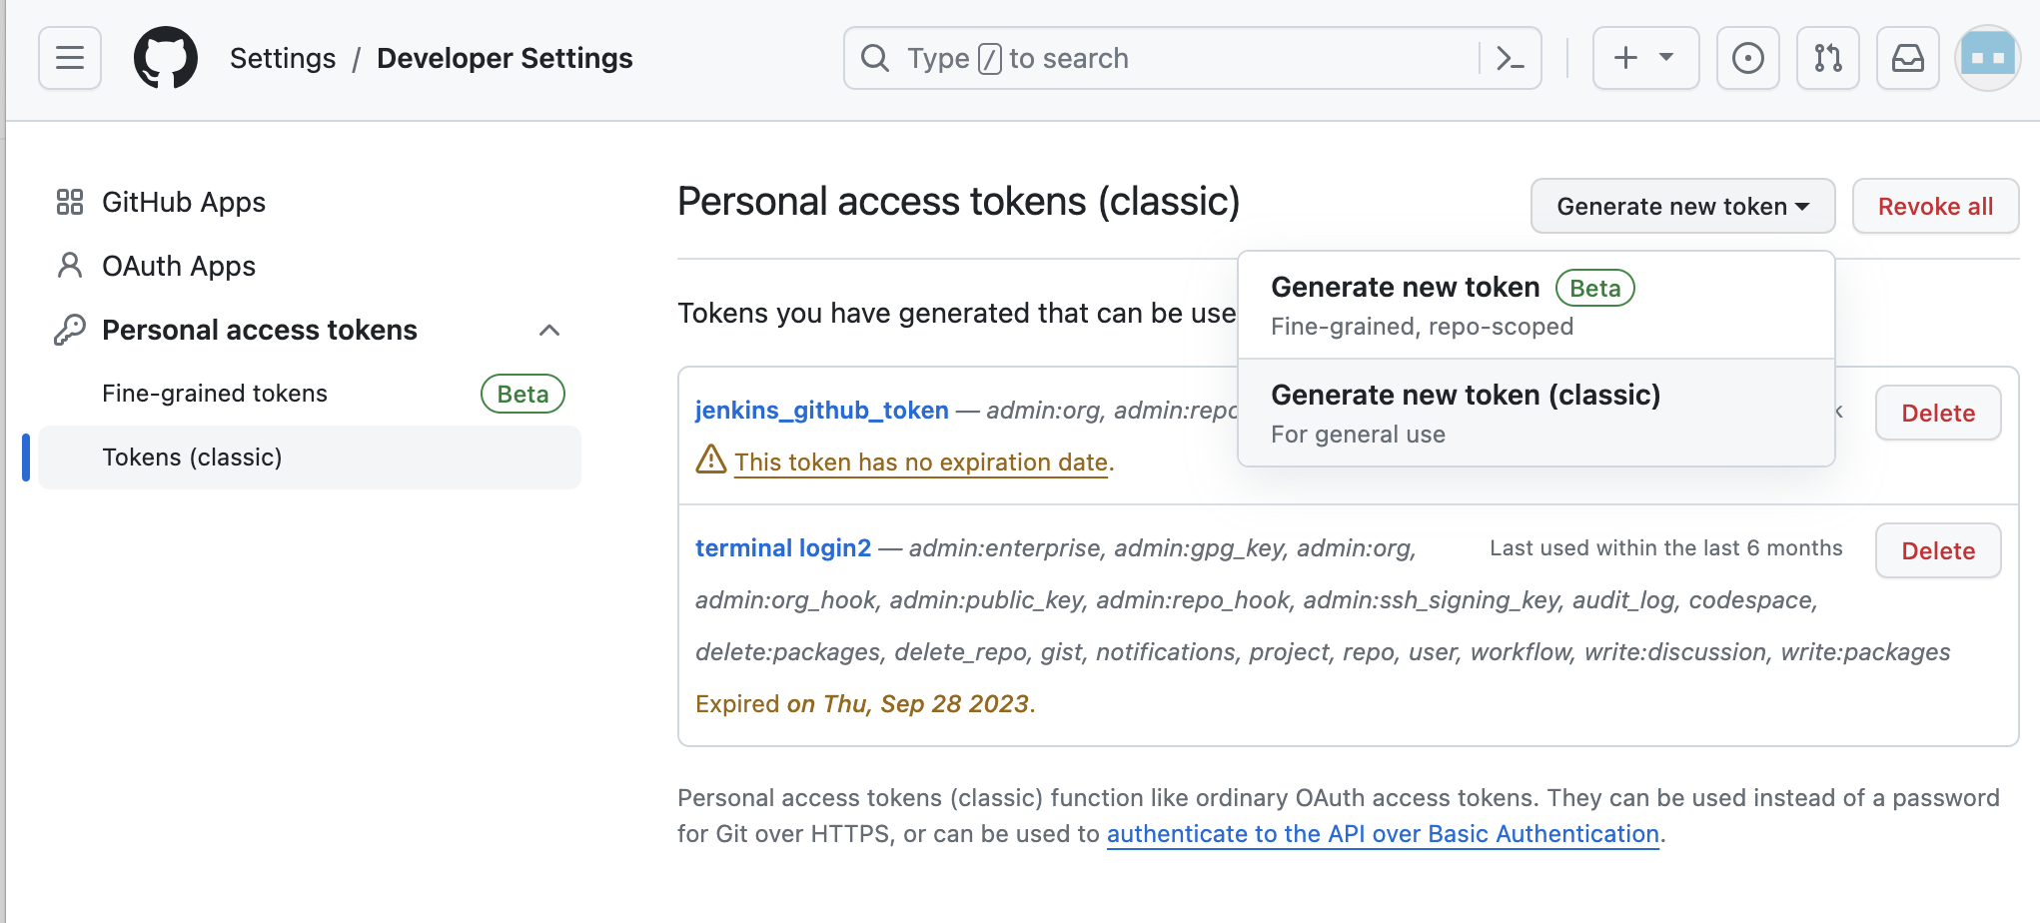Viewport: 2040px width, 923px height.
Task: Open the command palette icon
Action: (1510, 58)
